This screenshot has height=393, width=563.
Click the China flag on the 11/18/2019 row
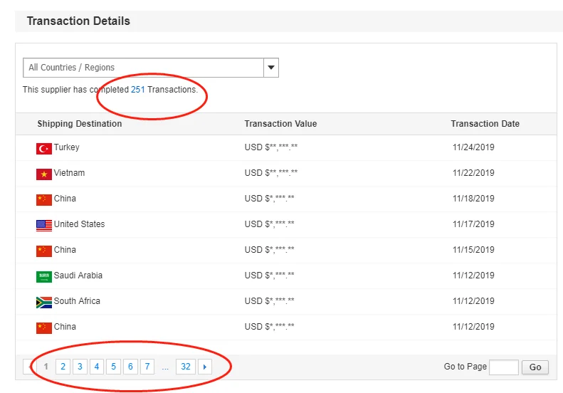click(44, 200)
